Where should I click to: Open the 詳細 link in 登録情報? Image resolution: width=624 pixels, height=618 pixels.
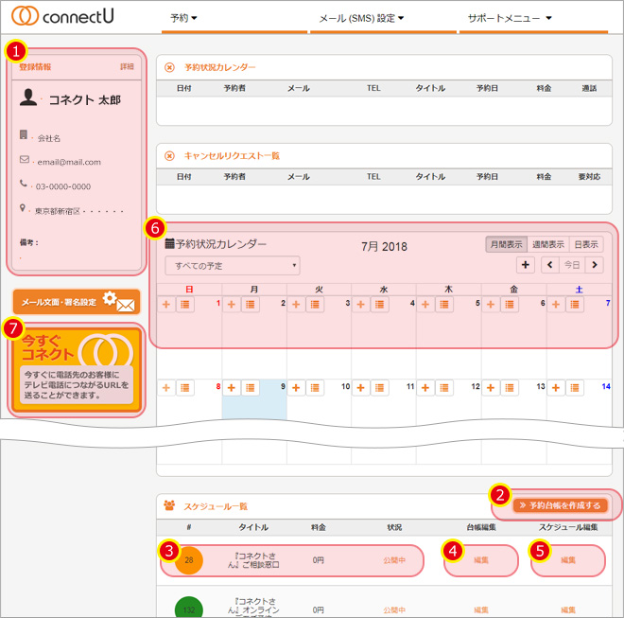point(127,67)
